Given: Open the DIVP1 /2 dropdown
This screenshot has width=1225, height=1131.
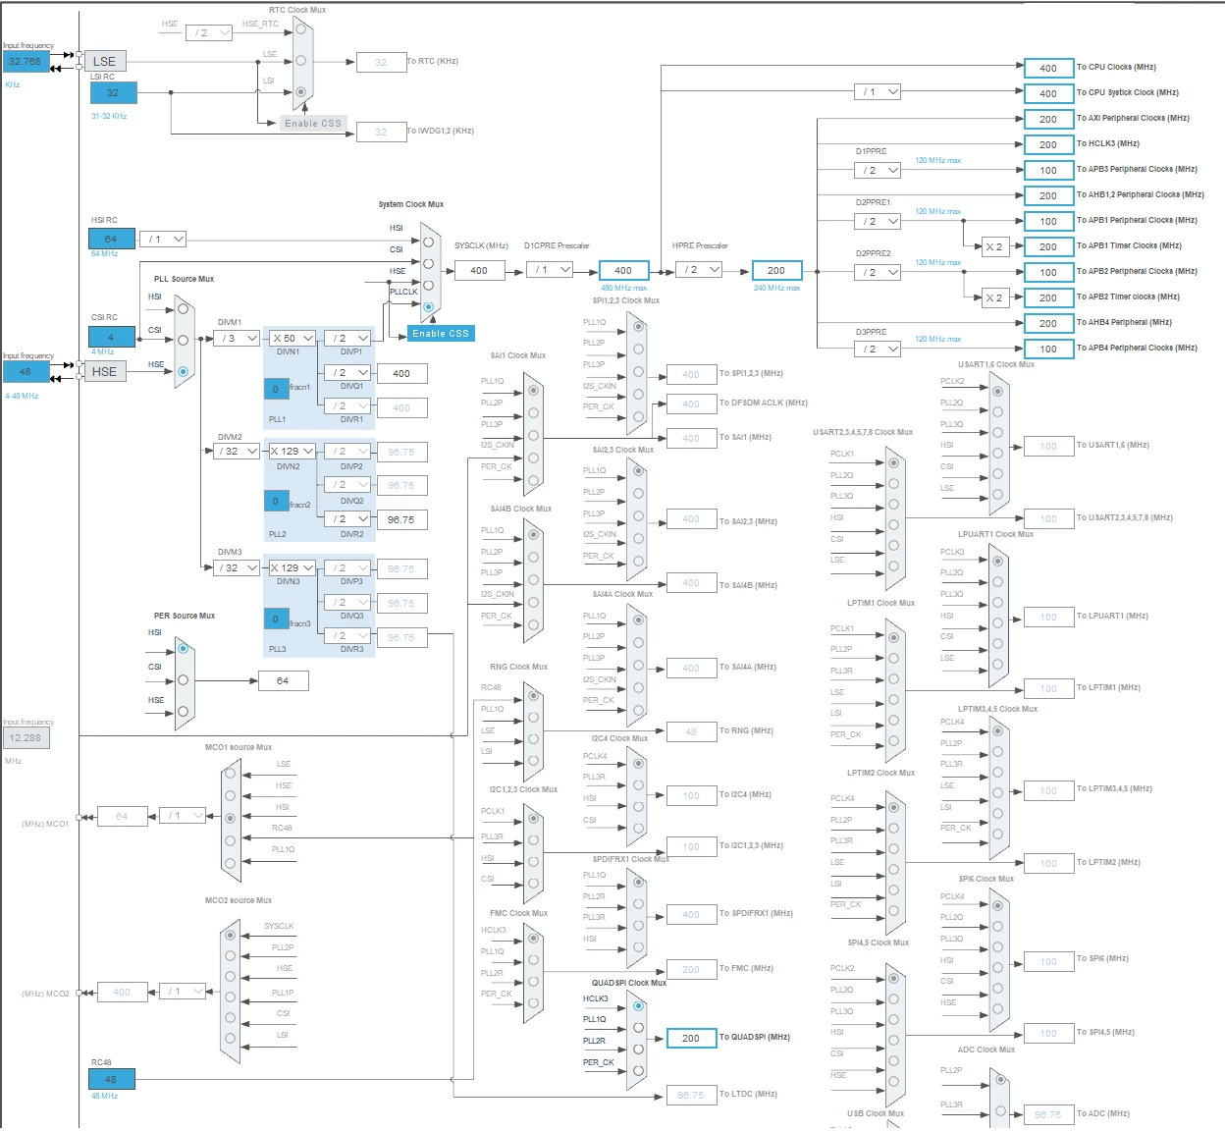Looking at the screenshot, I should [347, 338].
